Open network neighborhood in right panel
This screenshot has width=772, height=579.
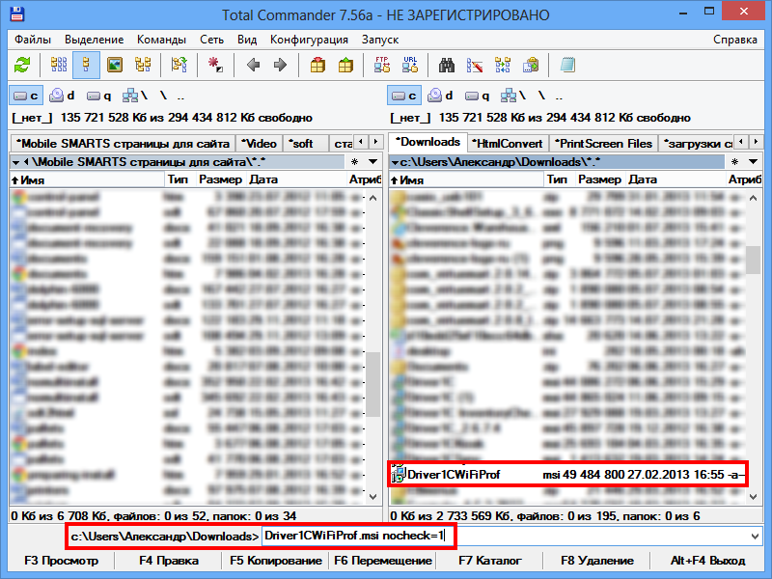pos(512,96)
